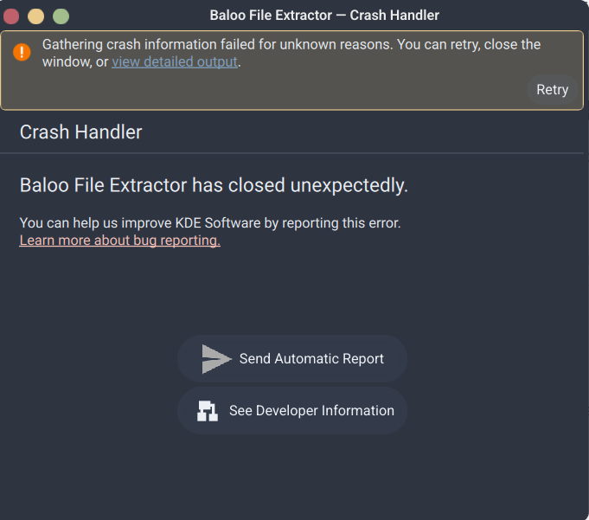Click the See Developer Information label
The image size is (589, 520).
click(311, 411)
